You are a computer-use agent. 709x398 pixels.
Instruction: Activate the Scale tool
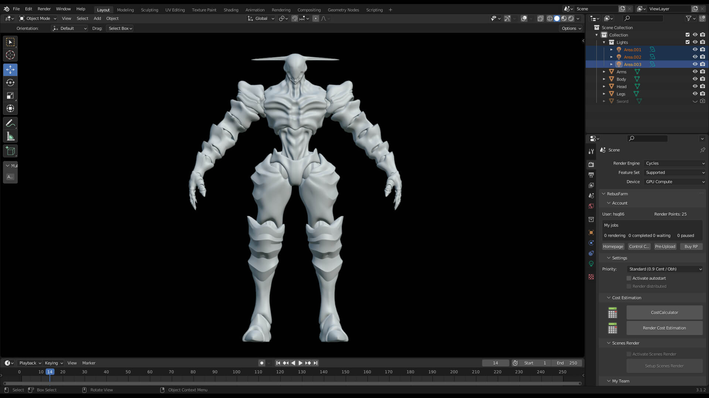(10, 95)
